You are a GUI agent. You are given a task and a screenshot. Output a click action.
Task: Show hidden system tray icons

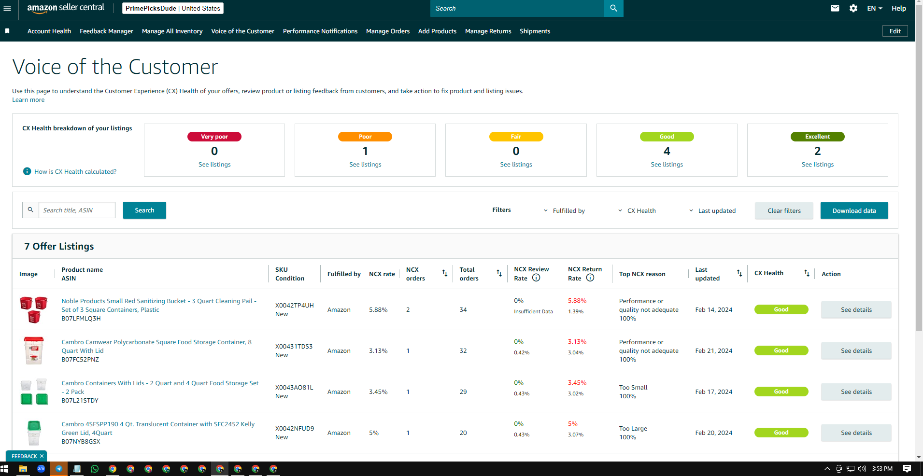click(x=827, y=469)
